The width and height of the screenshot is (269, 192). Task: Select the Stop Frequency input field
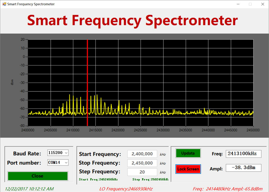[x=142, y=163]
